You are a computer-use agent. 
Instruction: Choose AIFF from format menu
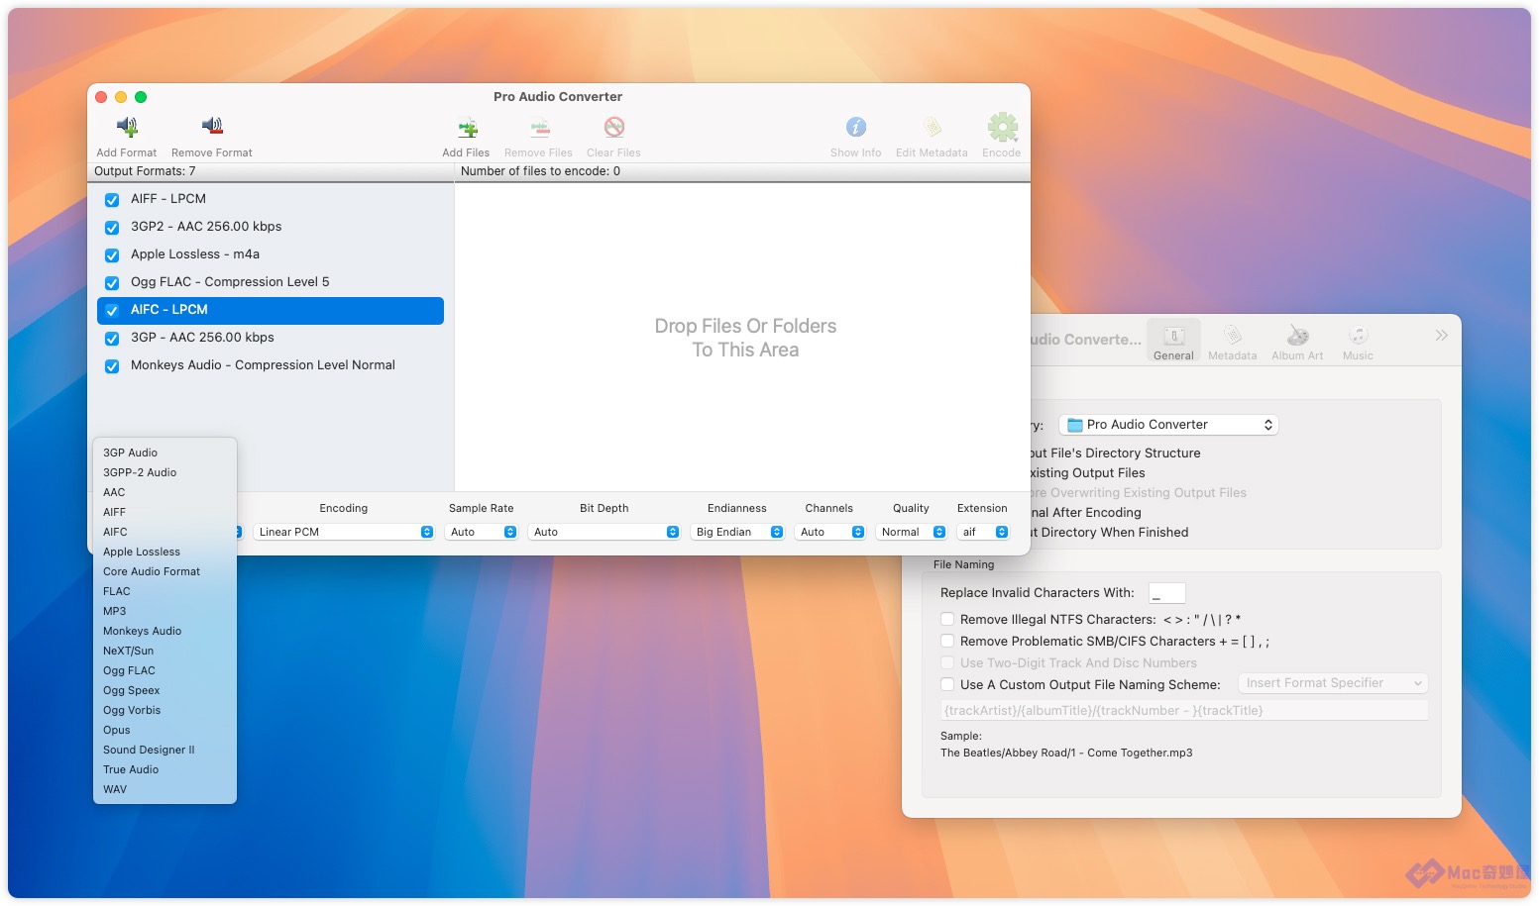click(165, 512)
